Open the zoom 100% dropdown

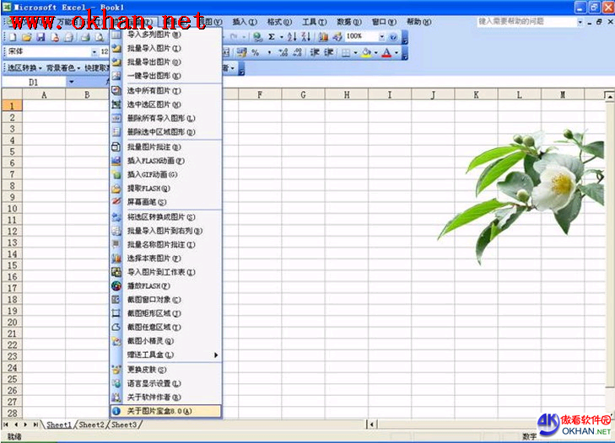point(381,37)
